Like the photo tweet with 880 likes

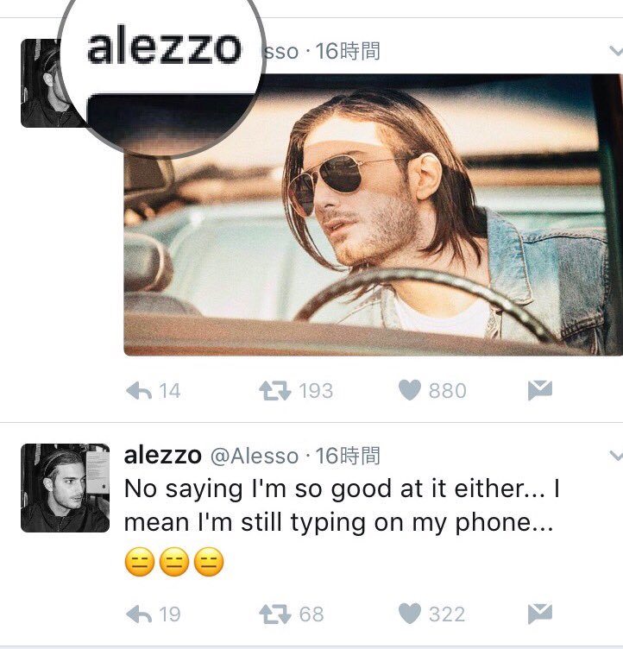[410, 390]
